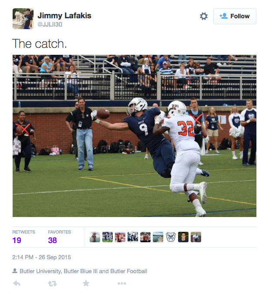
Task: Click the first retweeter avatar
Action: coord(95,237)
